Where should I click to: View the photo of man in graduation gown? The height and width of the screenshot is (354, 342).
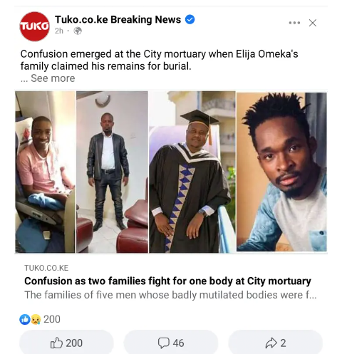(192, 172)
